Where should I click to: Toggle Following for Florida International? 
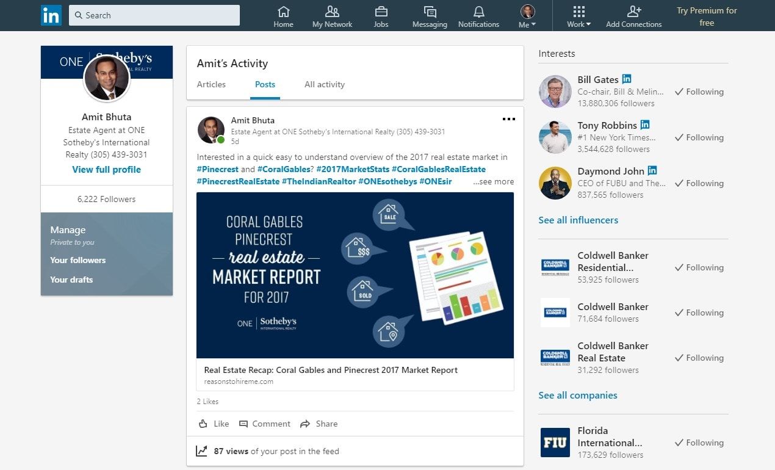(699, 443)
